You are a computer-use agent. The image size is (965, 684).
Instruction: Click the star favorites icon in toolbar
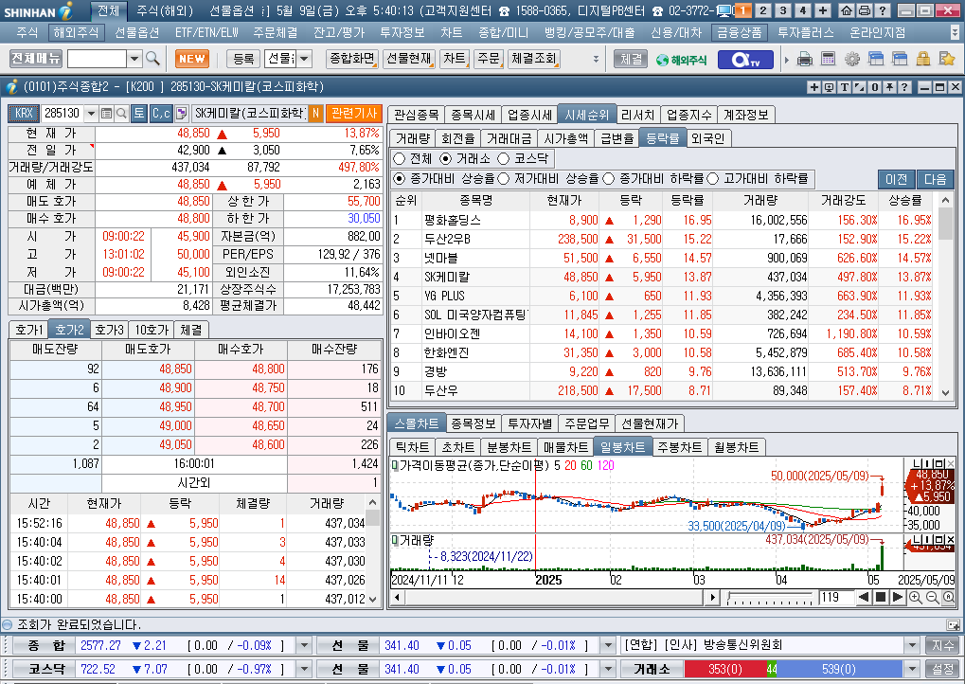[947, 59]
